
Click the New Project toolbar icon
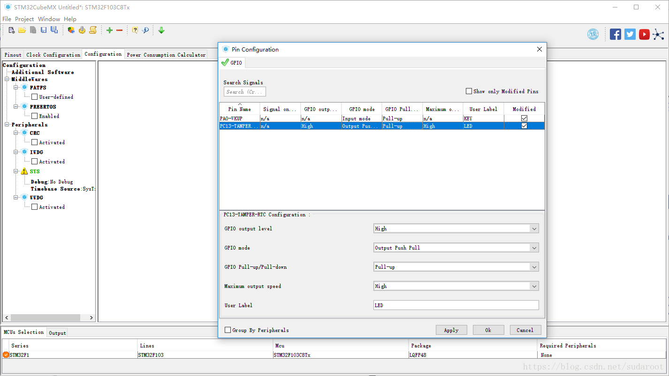(x=12, y=30)
